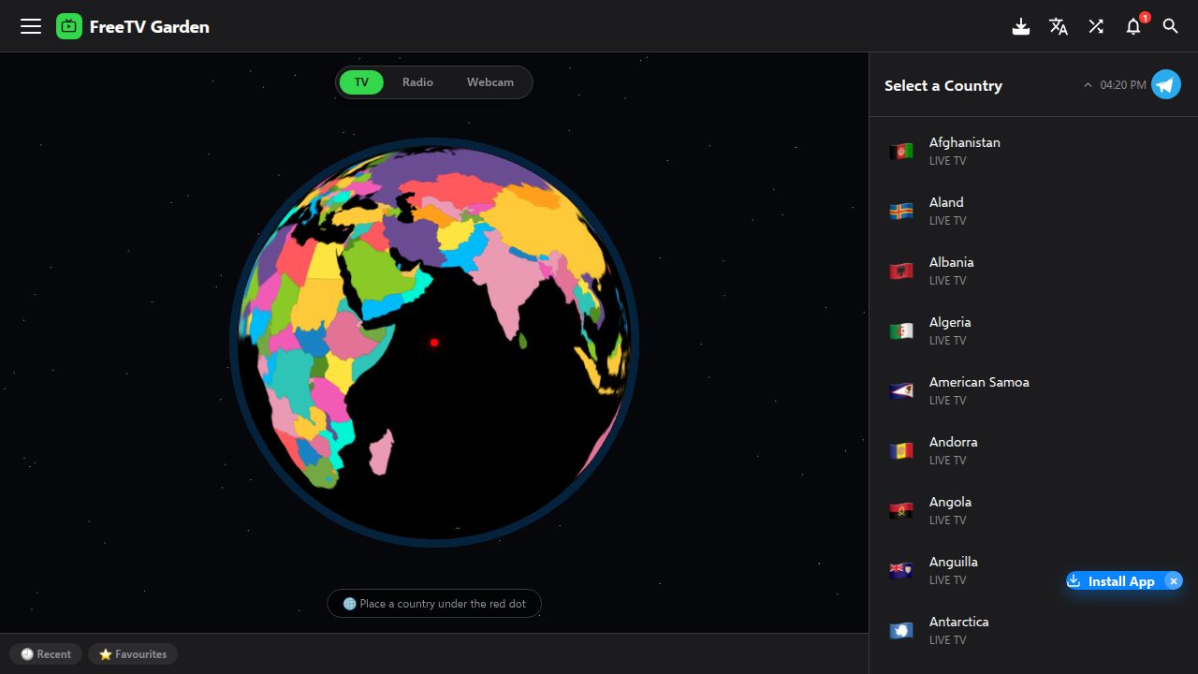Select Aland country name

[x=946, y=202]
